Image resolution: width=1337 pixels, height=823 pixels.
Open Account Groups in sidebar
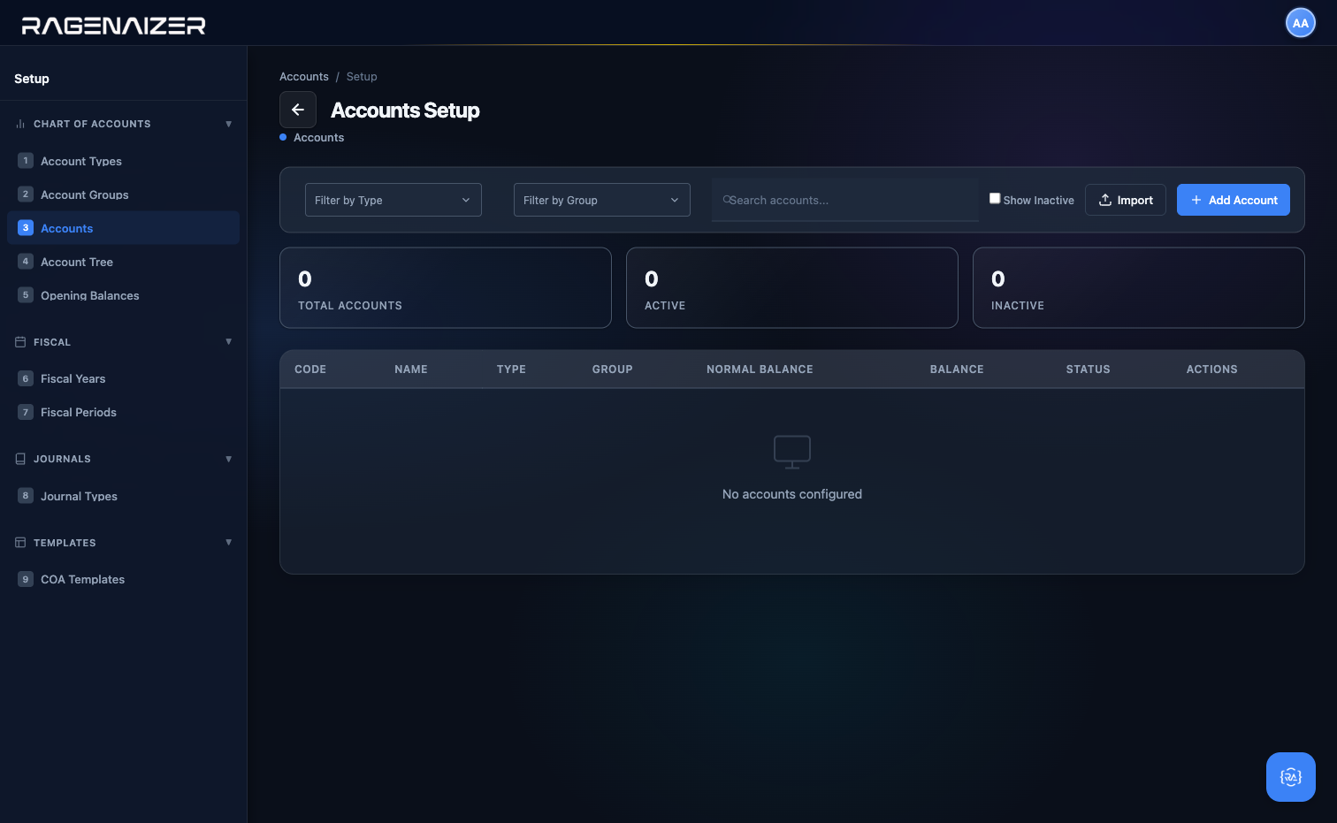[x=123, y=194]
